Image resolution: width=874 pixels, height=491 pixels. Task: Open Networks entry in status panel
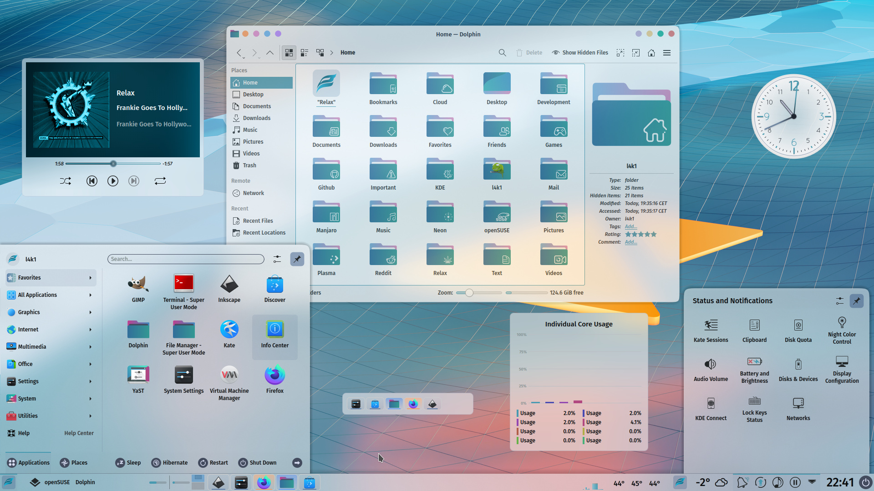[x=798, y=409]
